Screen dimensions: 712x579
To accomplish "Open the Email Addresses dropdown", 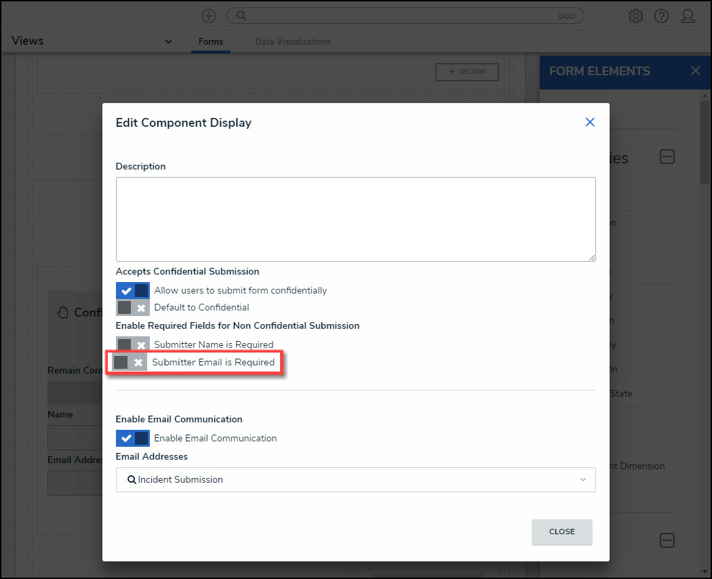I will point(355,479).
